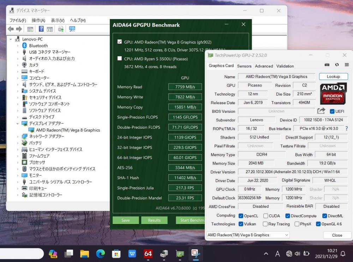Open the notification bell in the taskbar

click(343, 254)
